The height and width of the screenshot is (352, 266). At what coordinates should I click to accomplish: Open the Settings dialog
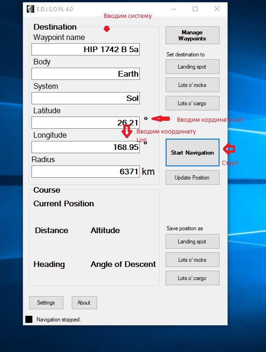pos(46,303)
